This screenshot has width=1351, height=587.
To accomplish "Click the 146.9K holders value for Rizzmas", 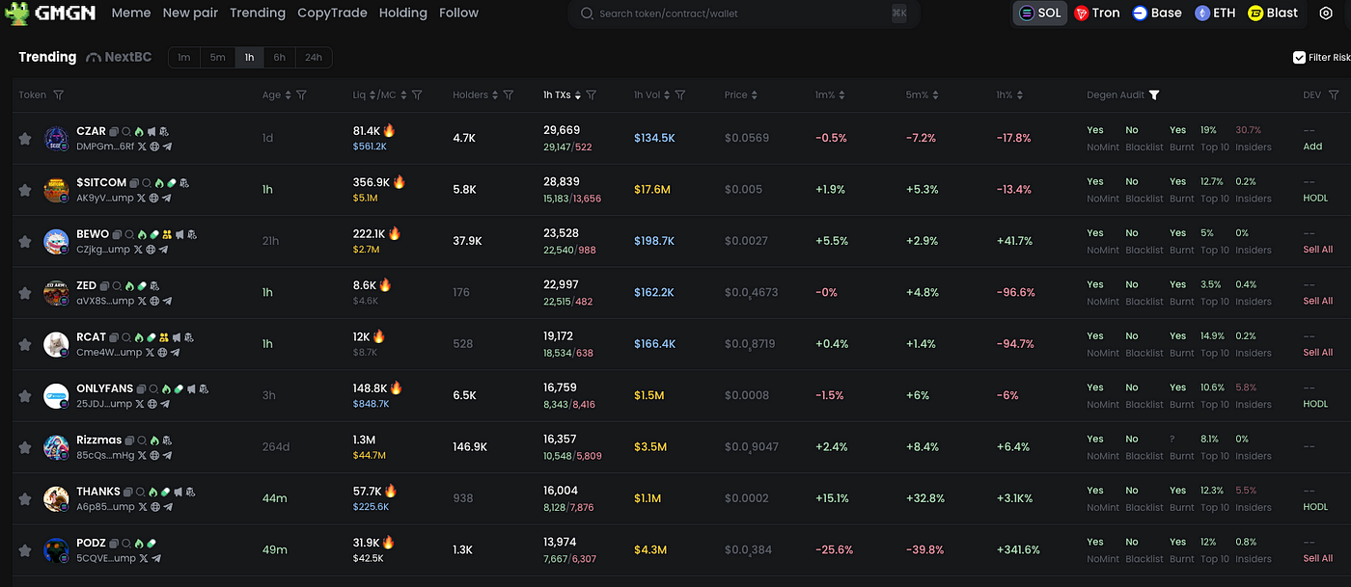I will (470, 447).
